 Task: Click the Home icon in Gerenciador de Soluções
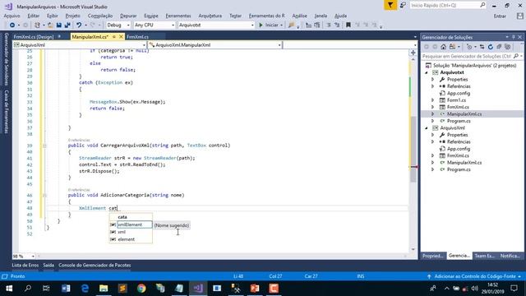444,47
